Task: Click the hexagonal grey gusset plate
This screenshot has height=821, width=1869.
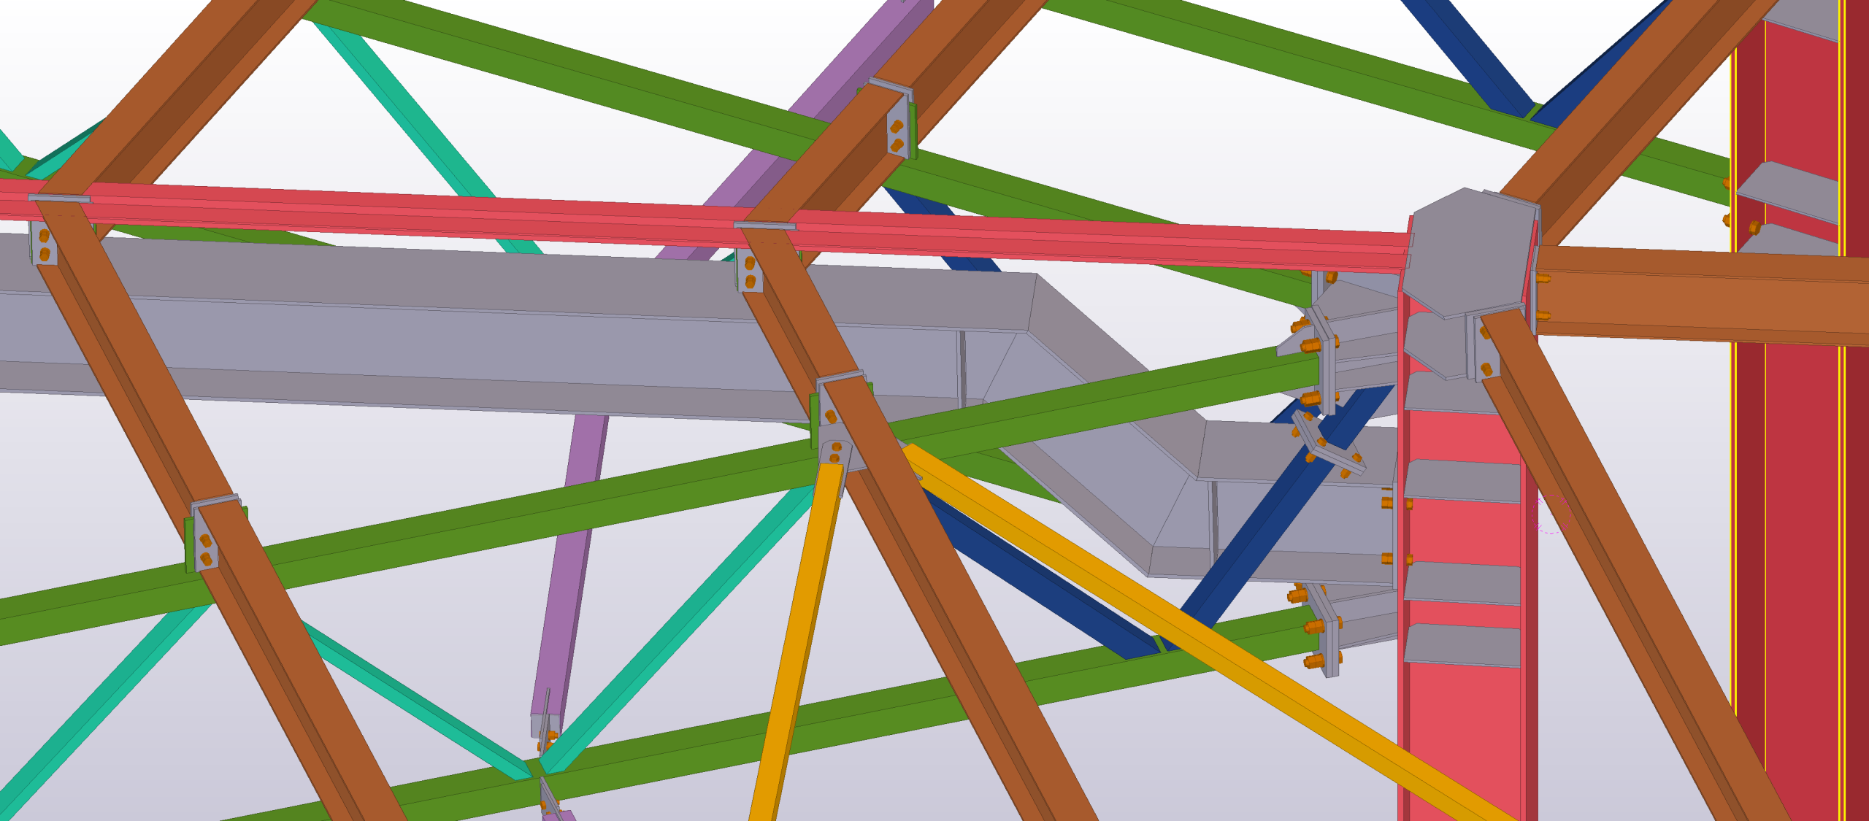Action: [1467, 252]
